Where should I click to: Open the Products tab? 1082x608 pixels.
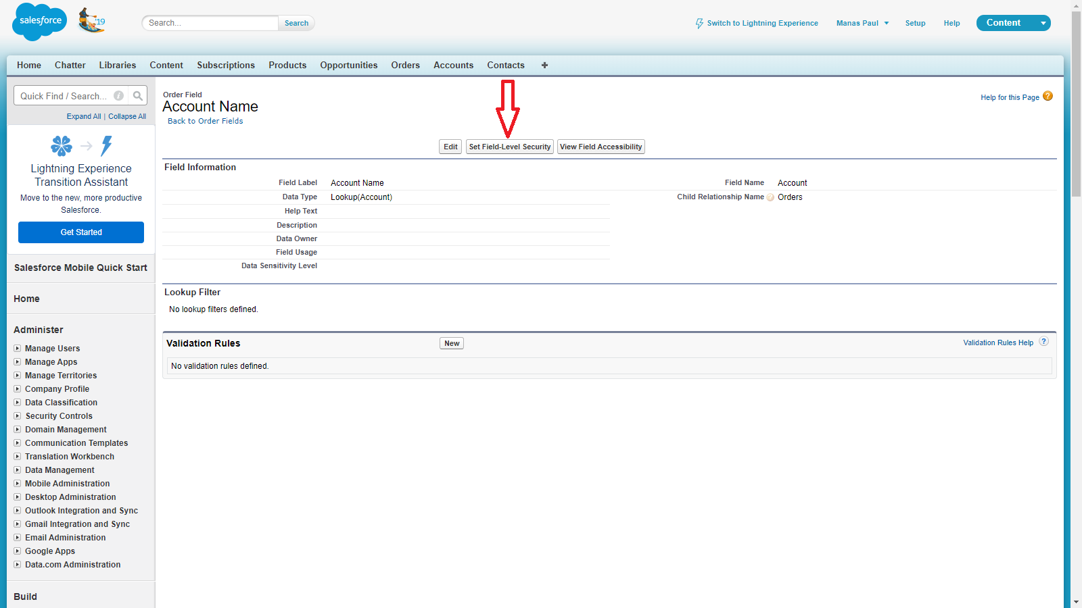tap(287, 66)
